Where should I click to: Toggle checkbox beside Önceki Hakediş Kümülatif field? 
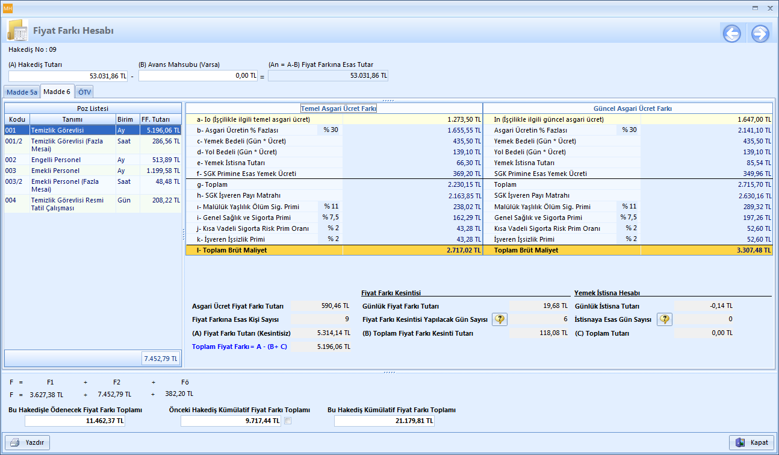(x=288, y=421)
